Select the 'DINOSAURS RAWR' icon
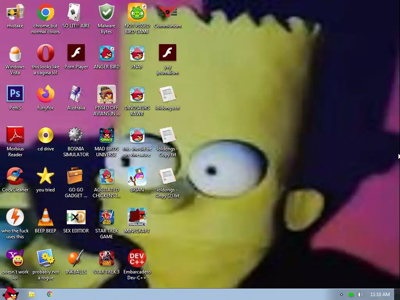 137,94
